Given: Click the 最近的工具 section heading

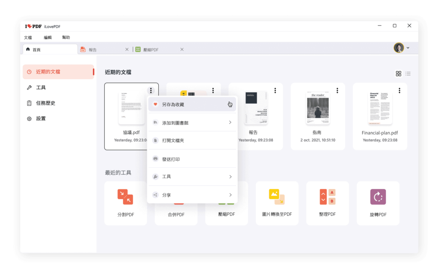Looking at the screenshot, I should [x=118, y=173].
